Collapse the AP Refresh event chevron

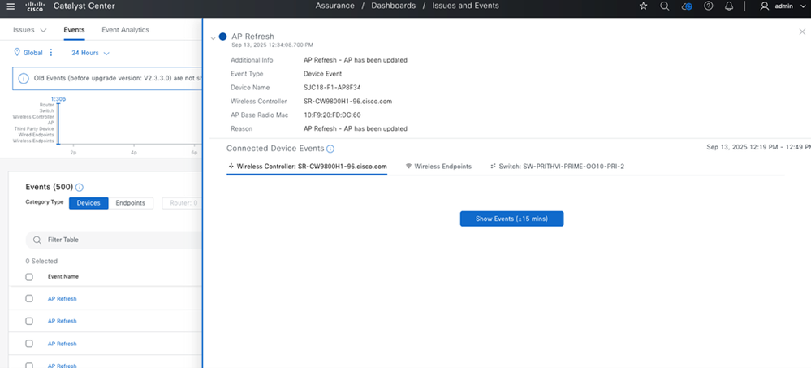tap(213, 38)
